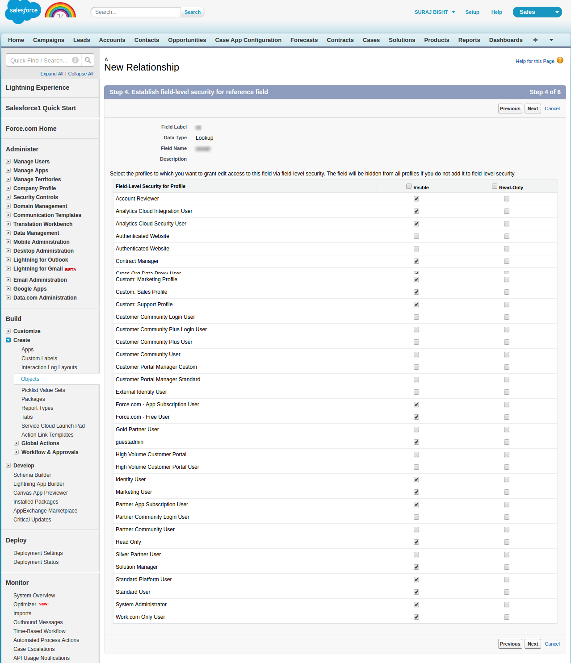Click the orange help question mark icon
Screen dimensions: 571x663
click(x=560, y=61)
